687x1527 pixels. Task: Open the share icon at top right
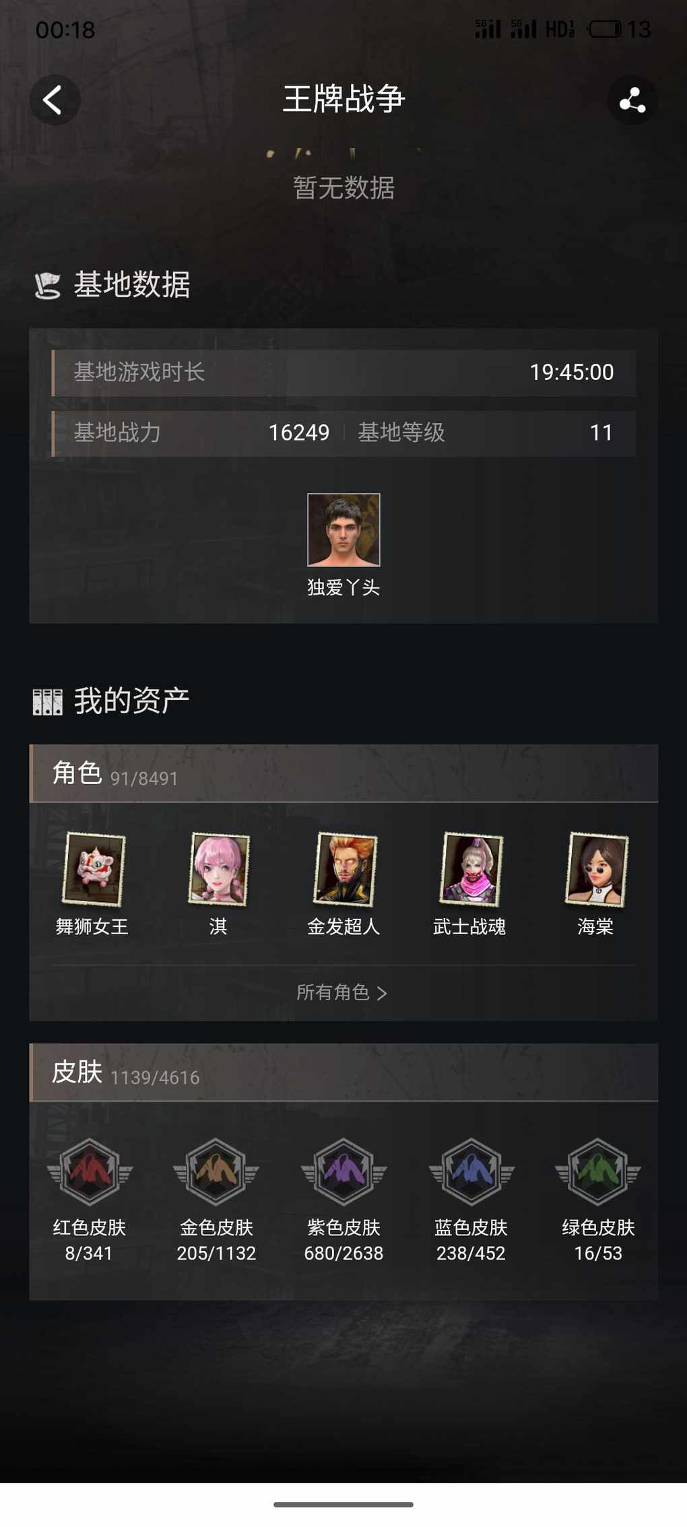pos(632,100)
